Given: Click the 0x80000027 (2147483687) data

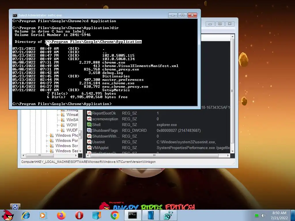Looking at the screenshot, I should (179, 130).
